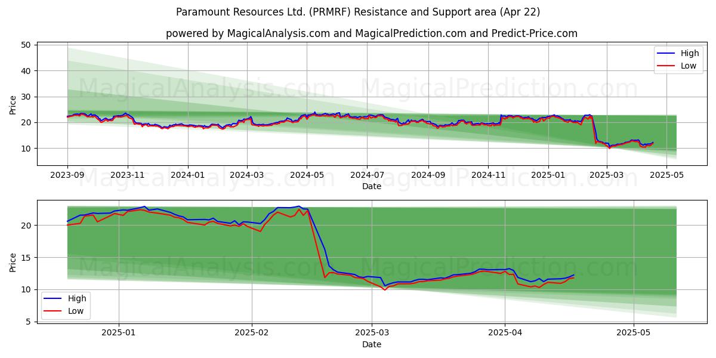The height and width of the screenshot is (358, 716).
Task: Click the '2024-11' x-axis label on top chart
Action: pyautogui.click(x=488, y=176)
